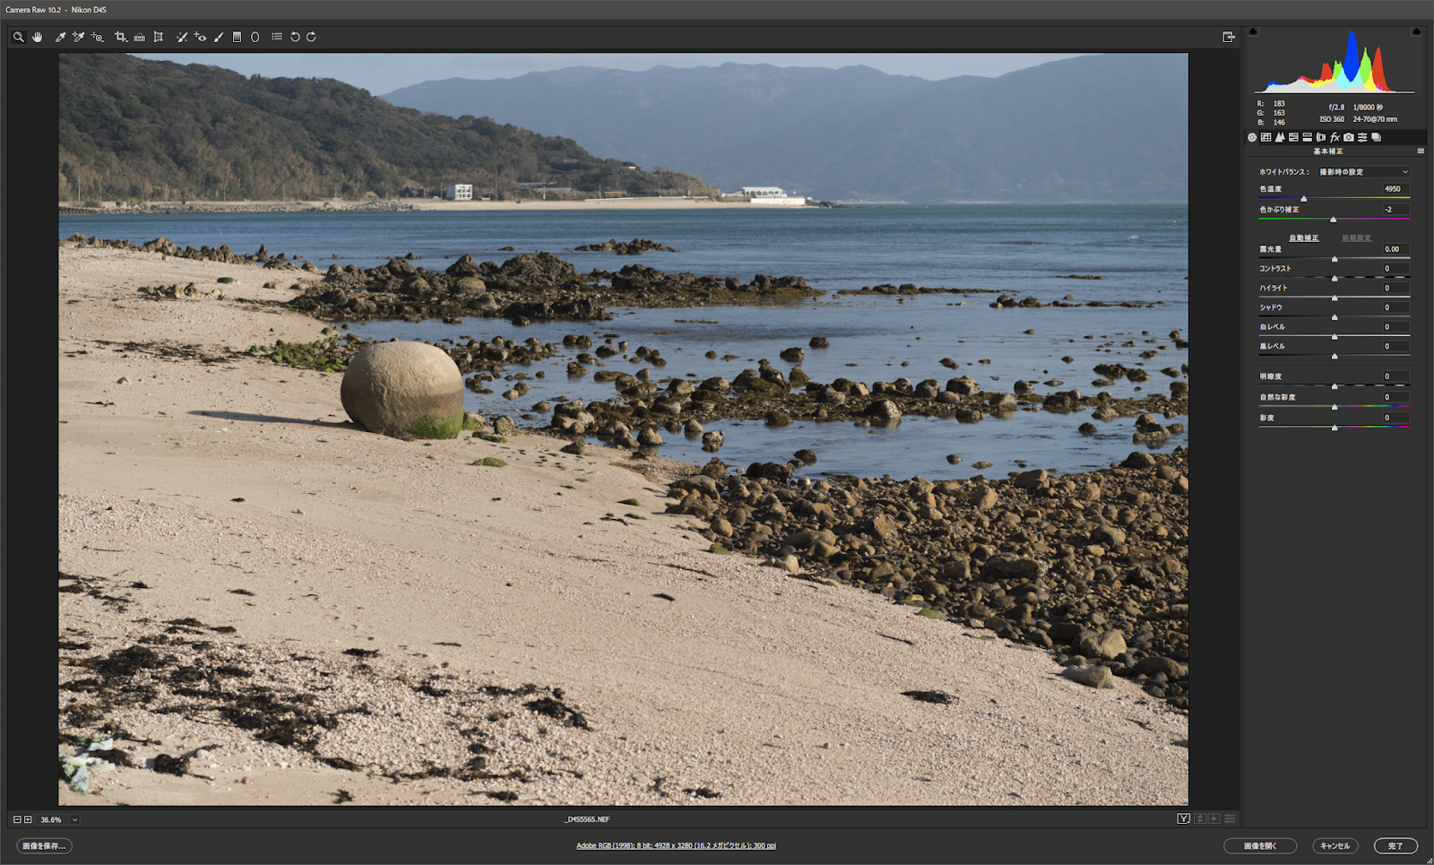Open the fx Effects panel
This screenshot has height=865, width=1434.
coord(1334,137)
